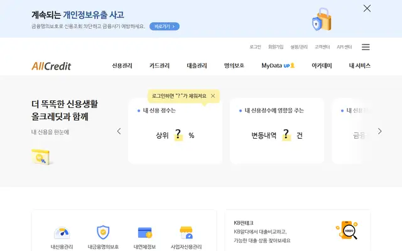Dismiss the 로그인하면 tooltip with its X

tap(213, 96)
